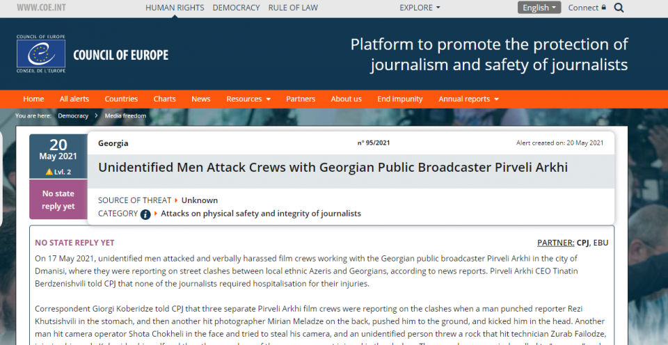Open the CPJ partner link
This screenshot has height=345, width=668.
(x=582, y=243)
